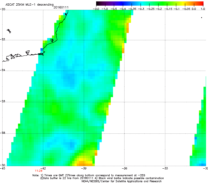
Task: Click the longitude label -45
Action: (x=3, y=169)
